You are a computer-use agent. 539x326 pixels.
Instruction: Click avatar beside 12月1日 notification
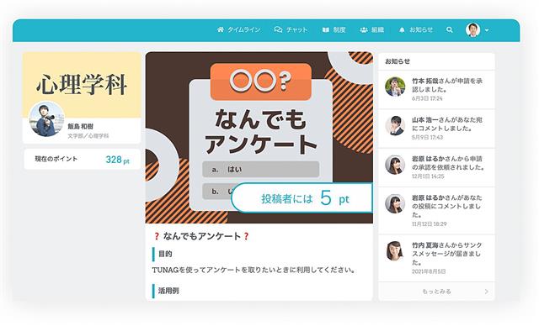(395, 165)
